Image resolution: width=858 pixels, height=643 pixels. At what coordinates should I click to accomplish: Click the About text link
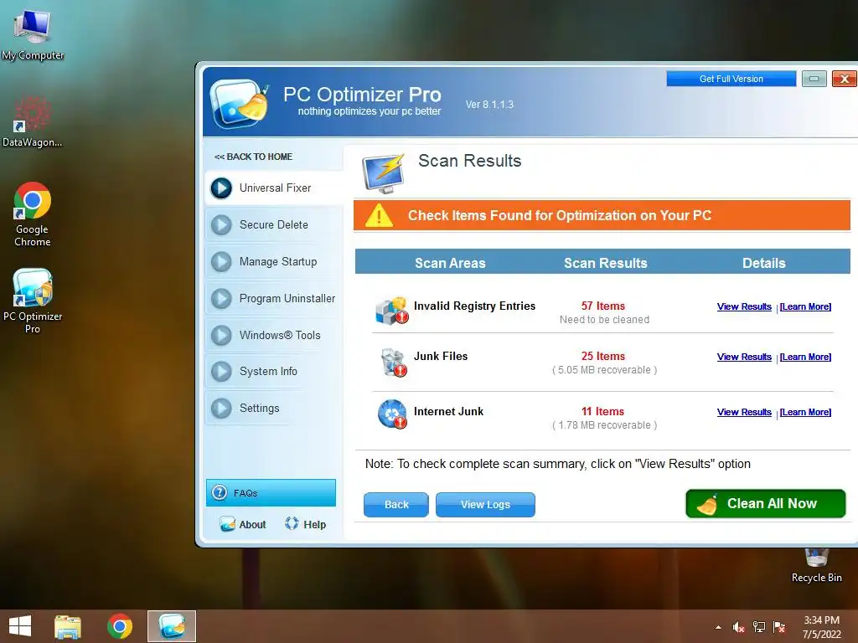coord(252,525)
